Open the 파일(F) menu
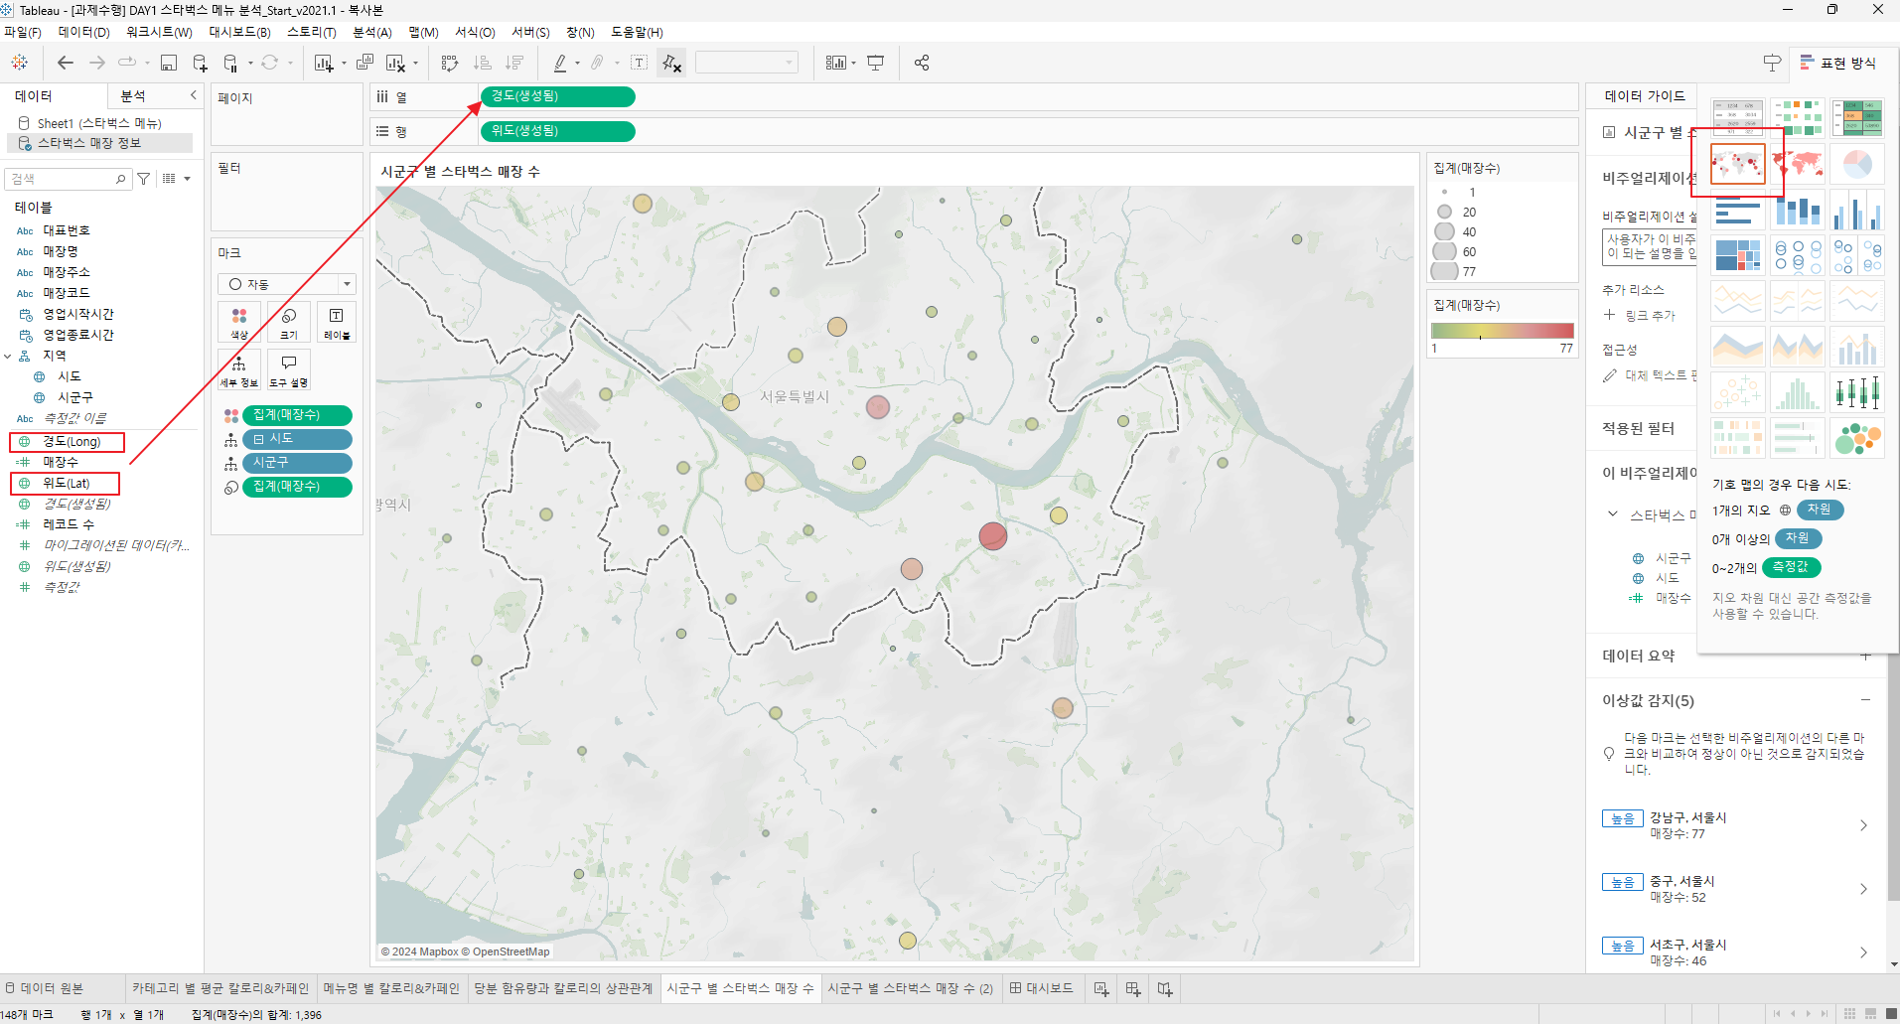The height and width of the screenshot is (1024, 1900). [23, 33]
